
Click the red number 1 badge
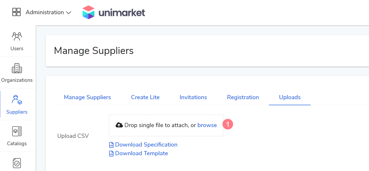[x=228, y=124]
